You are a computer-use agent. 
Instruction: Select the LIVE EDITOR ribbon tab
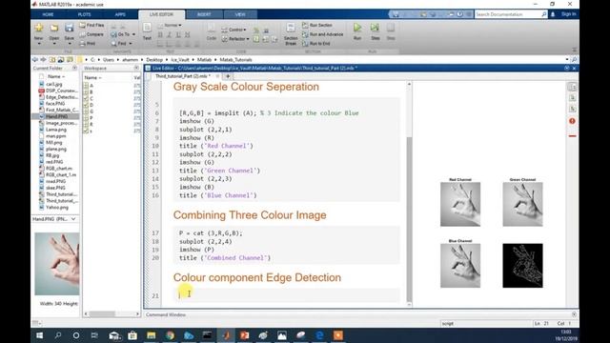(161, 14)
